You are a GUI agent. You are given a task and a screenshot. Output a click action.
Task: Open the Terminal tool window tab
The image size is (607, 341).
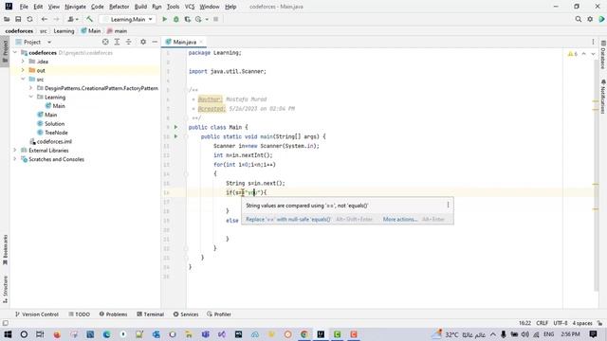click(150, 314)
